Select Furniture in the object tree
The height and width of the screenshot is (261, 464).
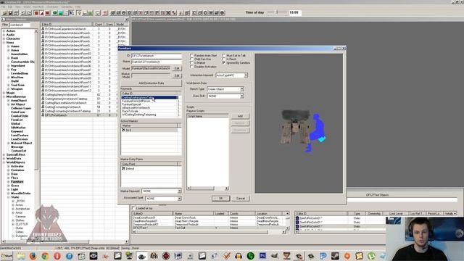[17, 182]
